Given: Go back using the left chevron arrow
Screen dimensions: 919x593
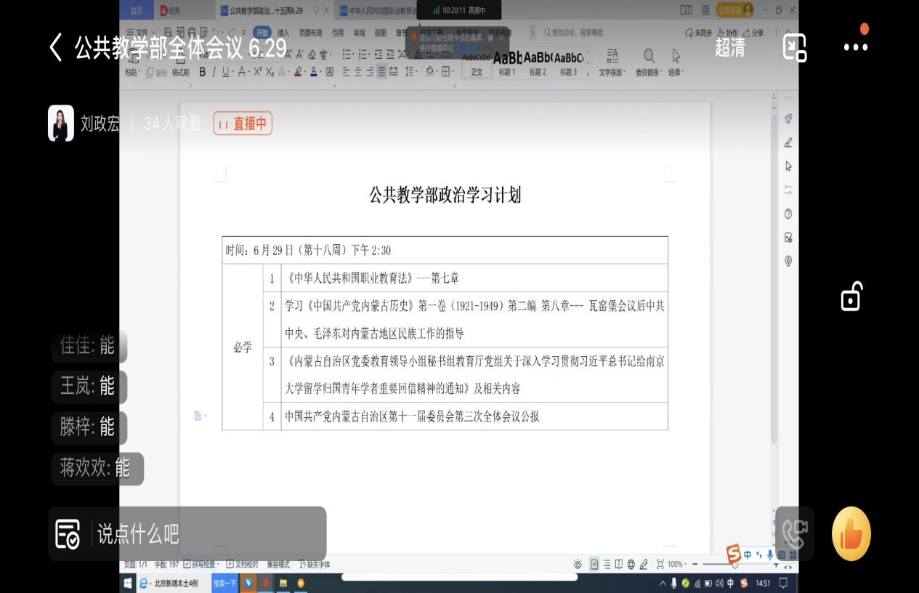Looking at the screenshot, I should [x=56, y=47].
